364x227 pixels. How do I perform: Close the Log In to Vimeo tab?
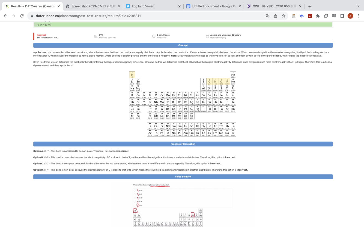[x=179, y=6]
